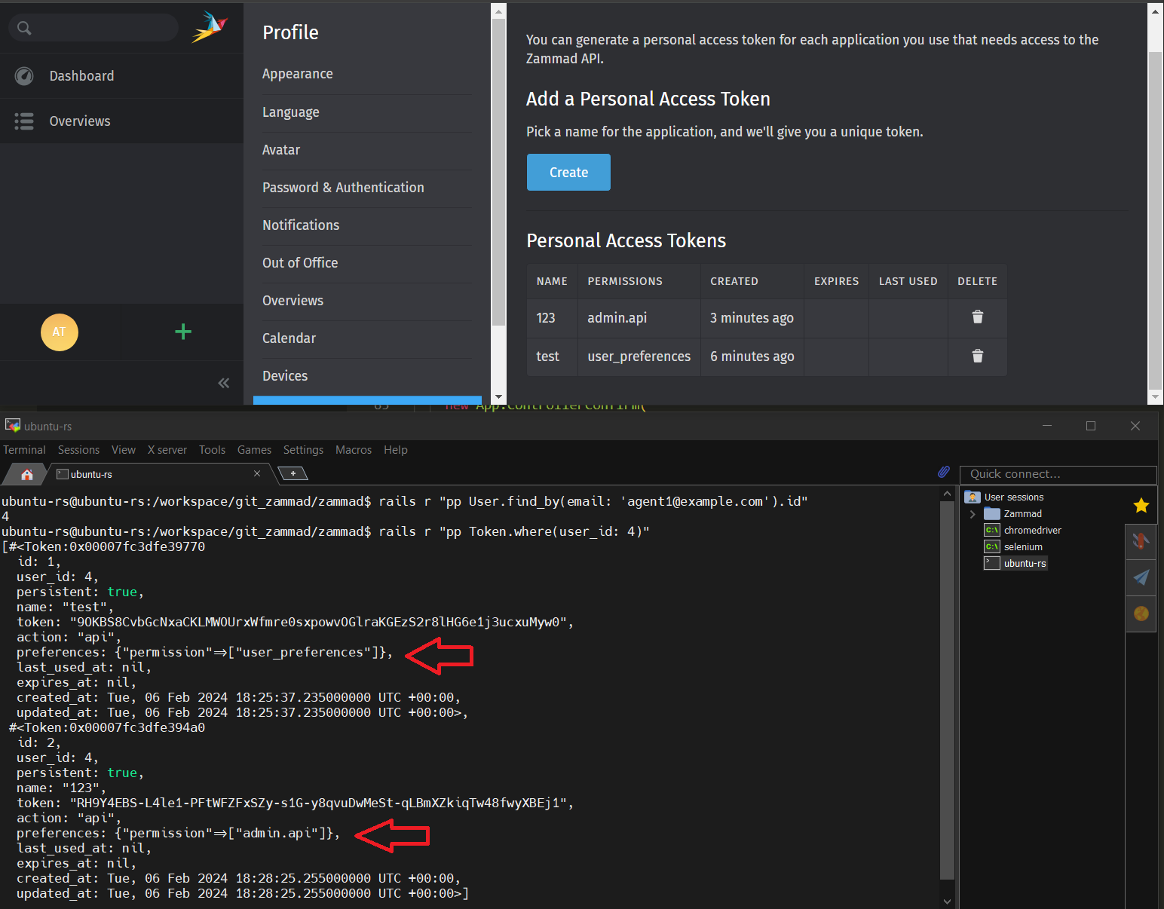This screenshot has width=1164, height=909.
Task: Open the Tools menu
Action: pyautogui.click(x=212, y=450)
